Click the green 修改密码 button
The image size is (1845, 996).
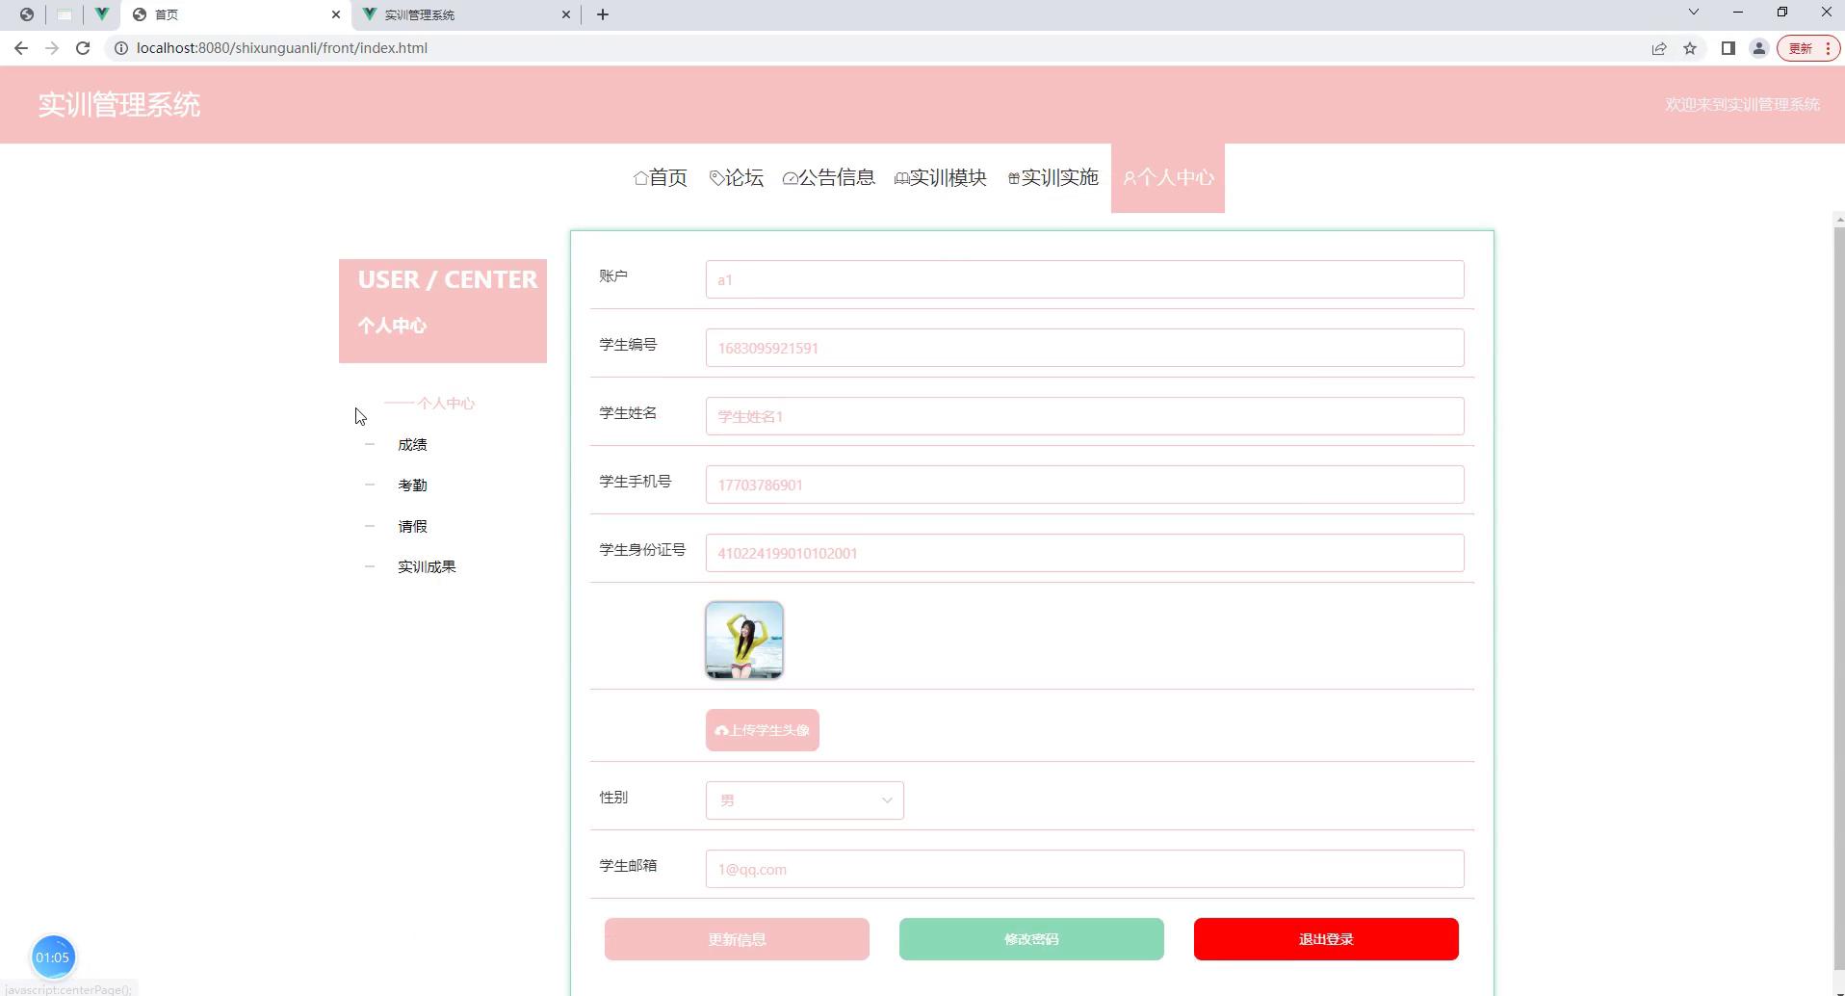pos(1031,939)
